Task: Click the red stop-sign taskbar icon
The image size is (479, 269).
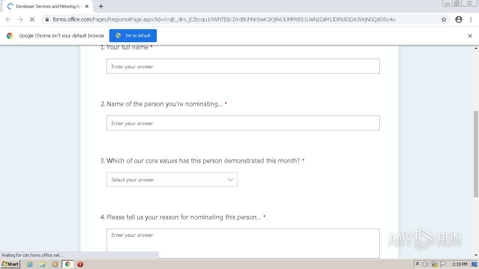Action: pos(80,264)
